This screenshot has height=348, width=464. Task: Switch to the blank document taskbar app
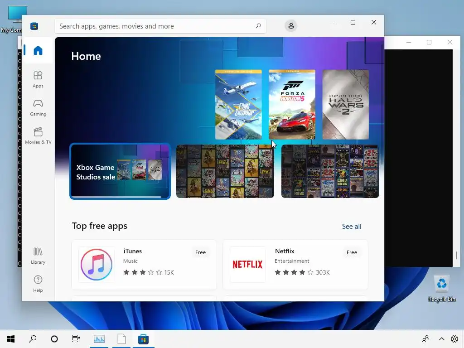click(121, 339)
